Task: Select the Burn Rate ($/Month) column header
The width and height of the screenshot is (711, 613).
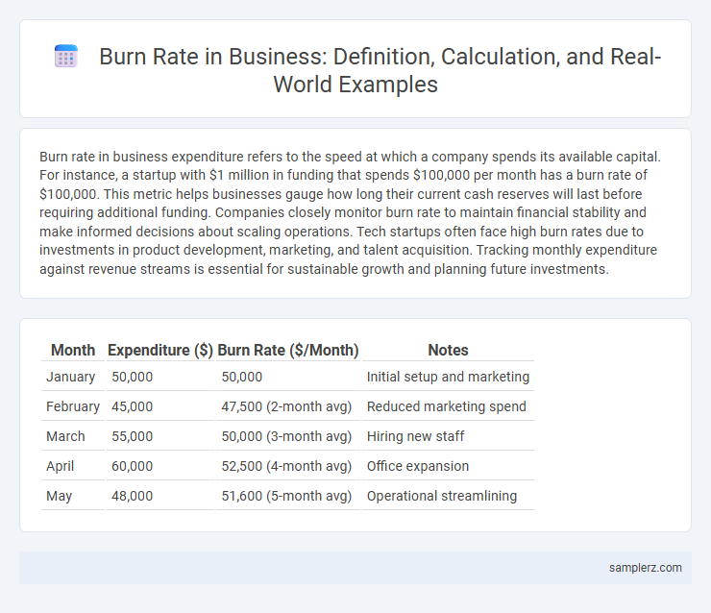Action: (x=288, y=350)
